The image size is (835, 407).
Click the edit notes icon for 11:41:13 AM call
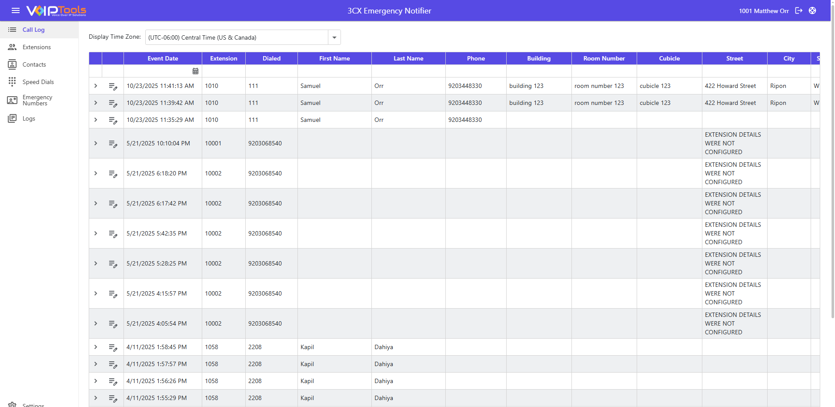(x=113, y=86)
